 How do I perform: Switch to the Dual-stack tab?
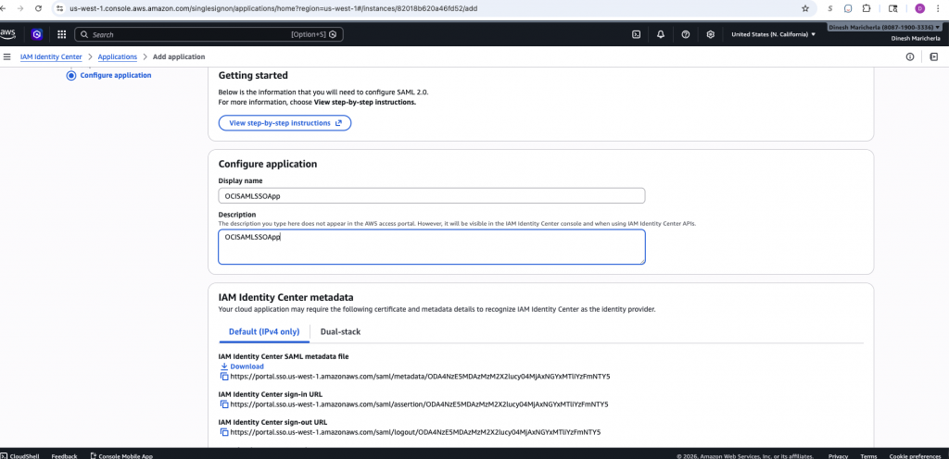[x=340, y=331]
